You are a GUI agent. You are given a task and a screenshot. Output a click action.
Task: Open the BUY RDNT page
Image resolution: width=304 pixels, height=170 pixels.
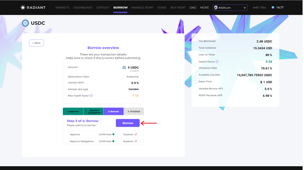click(x=178, y=7)
